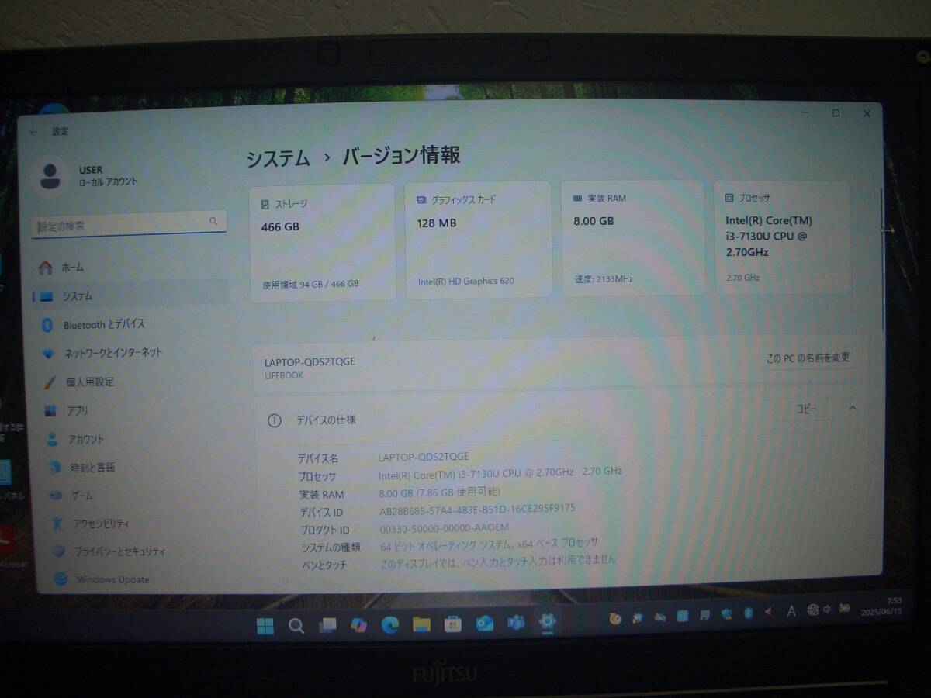This screenshot has width=931, height=698.
Task: Click the shield icon beside プライバシー
Action: point(59,551)
